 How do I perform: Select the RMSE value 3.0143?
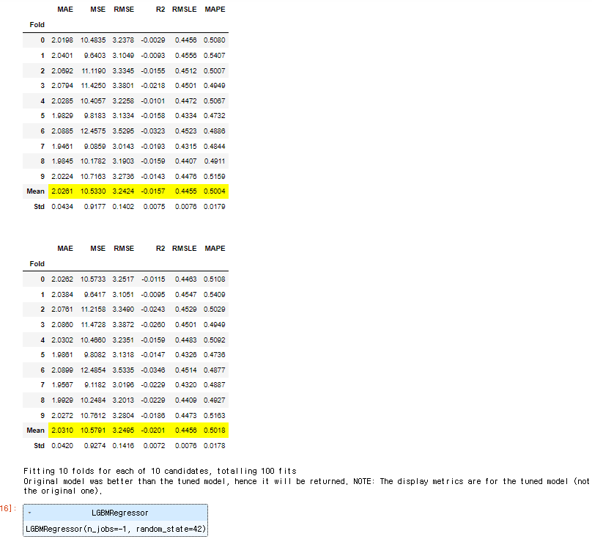pyautogui.click(x=123, y=146)
